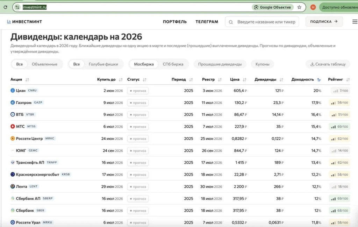Bookmark the page with the star icon
358x227 pixels.
point(299,7)
